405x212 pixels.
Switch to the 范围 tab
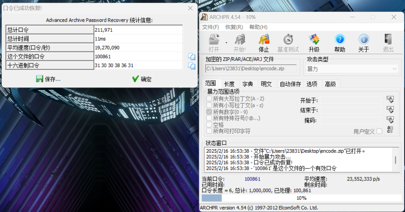210,84
